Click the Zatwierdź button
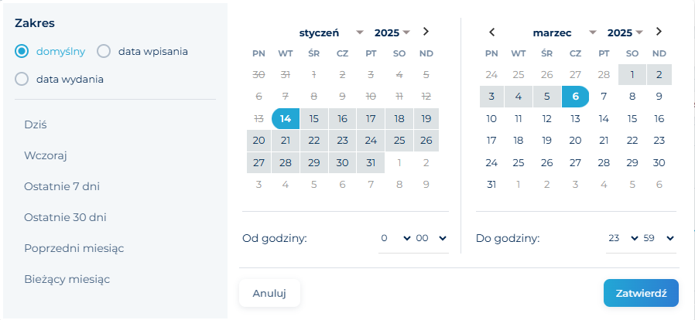 pyautogui.click(x=641, y=293)
